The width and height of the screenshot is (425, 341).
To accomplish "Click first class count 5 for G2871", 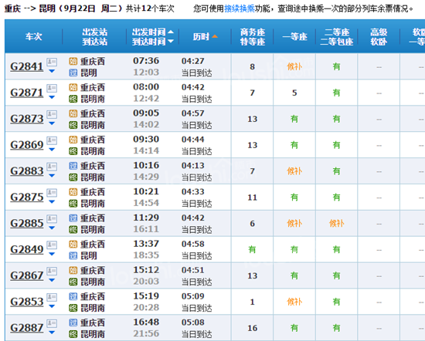I will tap(294, 93).
